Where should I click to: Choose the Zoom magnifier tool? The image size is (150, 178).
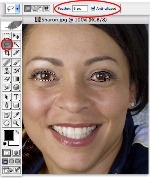(16, 123)
